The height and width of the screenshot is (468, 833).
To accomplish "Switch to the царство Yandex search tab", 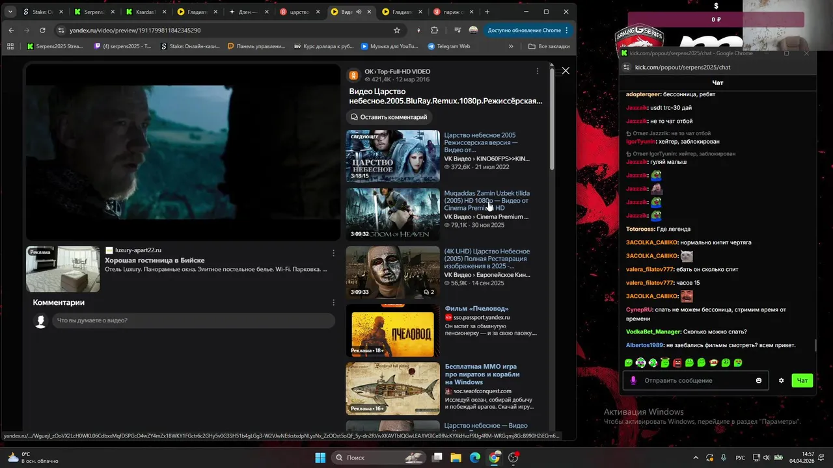I will pos(301,12).
